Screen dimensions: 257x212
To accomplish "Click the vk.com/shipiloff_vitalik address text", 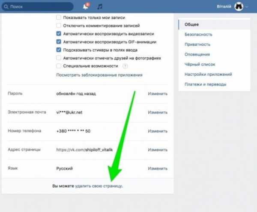I will (84, 150).
